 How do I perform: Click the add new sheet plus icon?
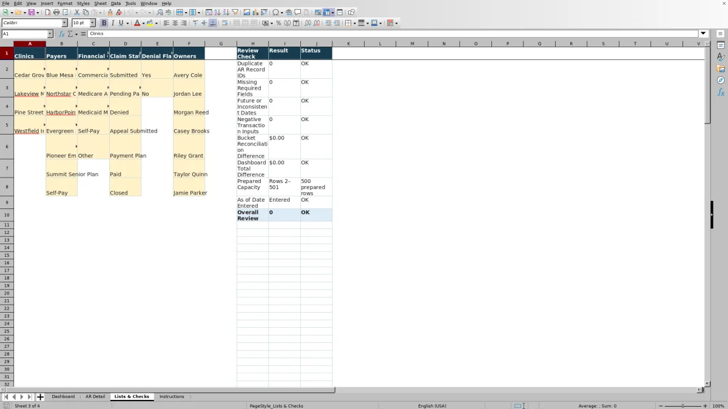coord(40,397)
